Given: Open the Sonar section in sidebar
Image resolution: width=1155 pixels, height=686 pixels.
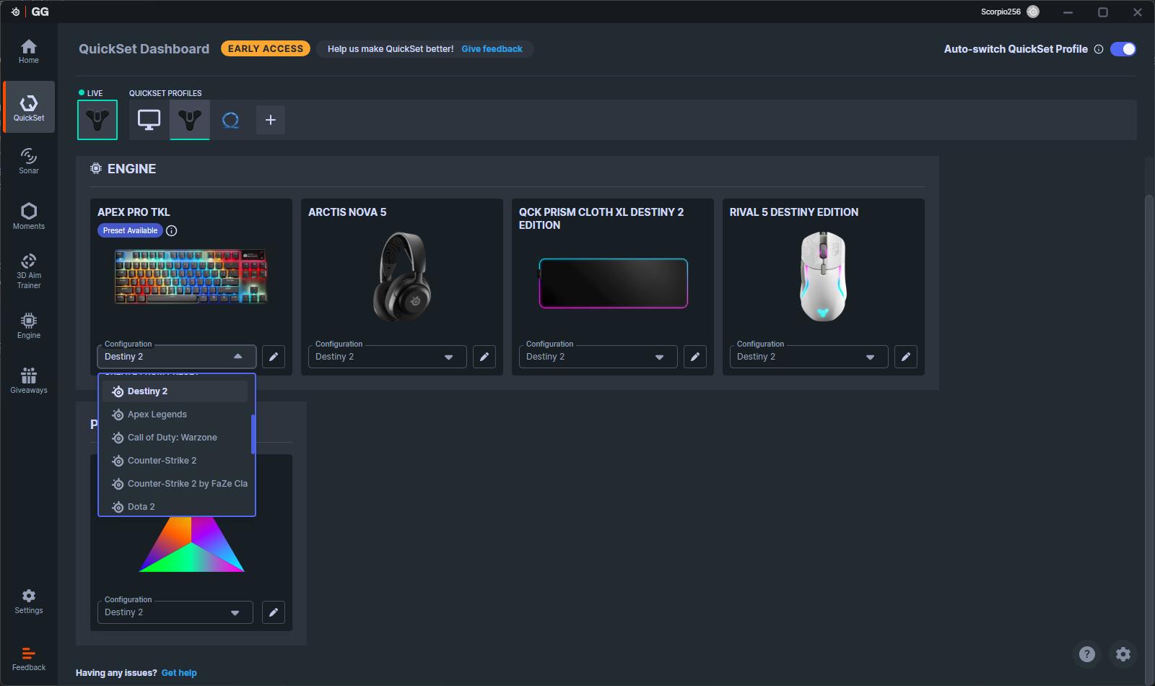Looking at the screenshot, I should point(29,161).
